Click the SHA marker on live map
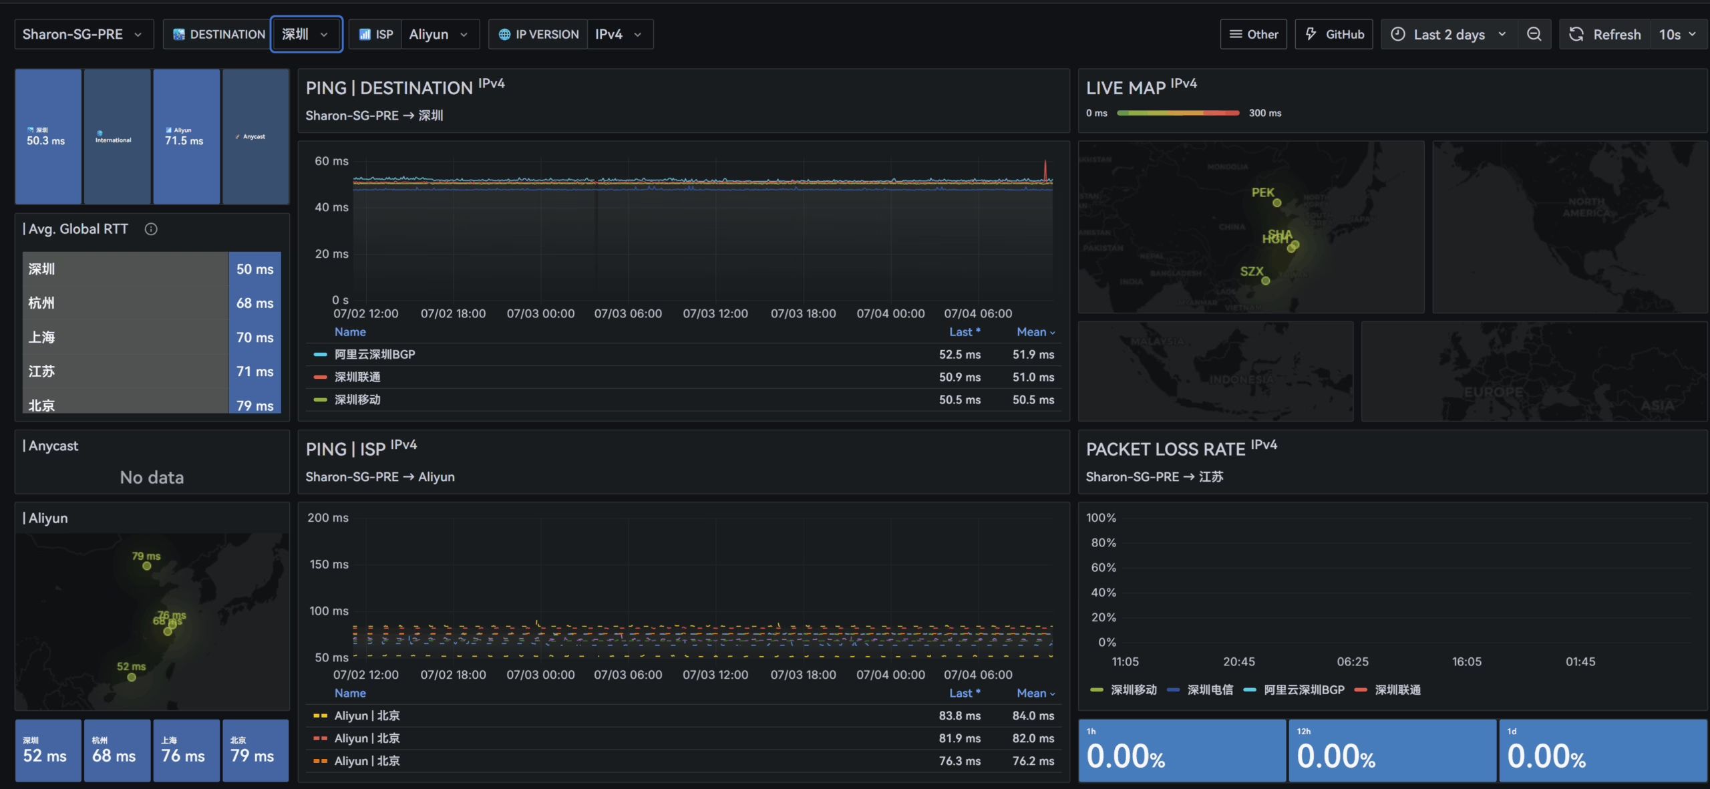 tap(1295, 245)
